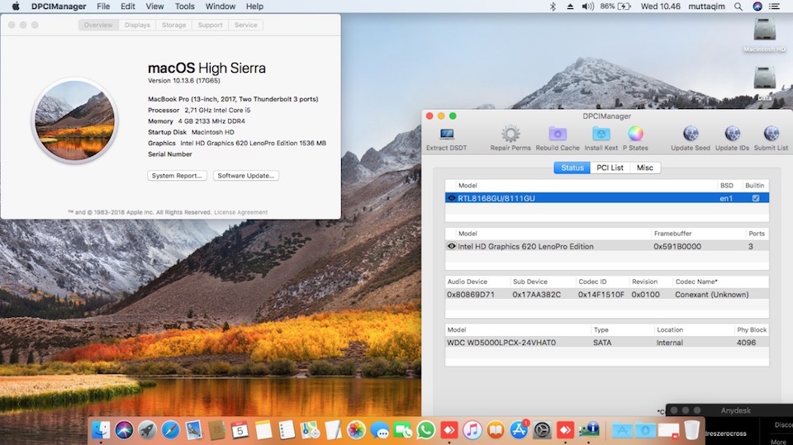Viewport: 793px width, 445px height.
Task: Open the Window menu
Action: point(221,7)
